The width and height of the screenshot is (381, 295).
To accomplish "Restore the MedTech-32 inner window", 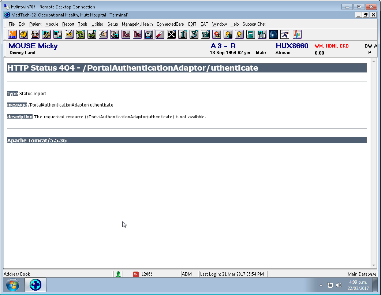I will (366, 15).
